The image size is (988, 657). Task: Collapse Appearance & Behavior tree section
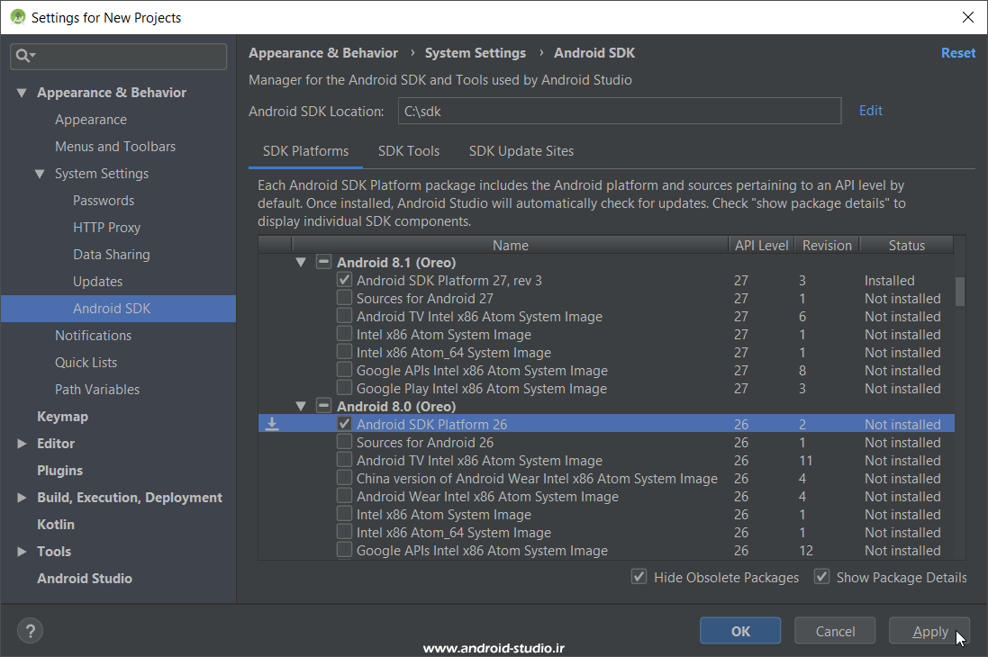tap(22, 93)
